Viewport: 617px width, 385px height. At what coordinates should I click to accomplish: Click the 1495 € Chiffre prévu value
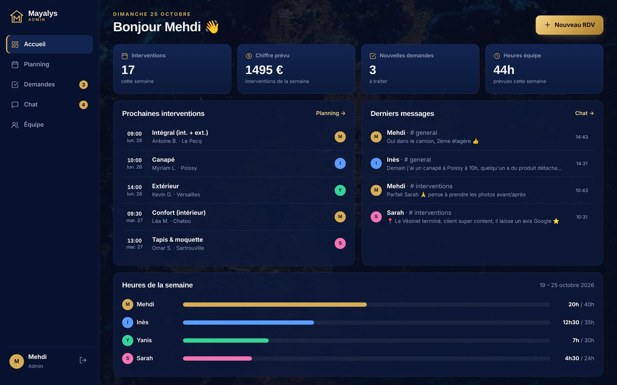(x=264, y=70)
